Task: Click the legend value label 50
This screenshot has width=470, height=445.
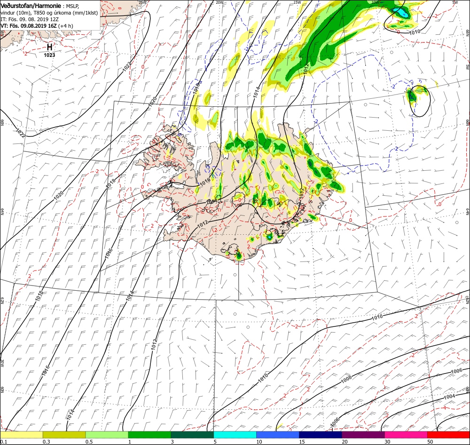Action: 430,441
